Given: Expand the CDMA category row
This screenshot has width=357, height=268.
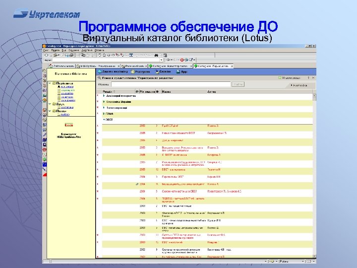Looking at the screenshot, I should pyautogui.click(x=104, y=114).
